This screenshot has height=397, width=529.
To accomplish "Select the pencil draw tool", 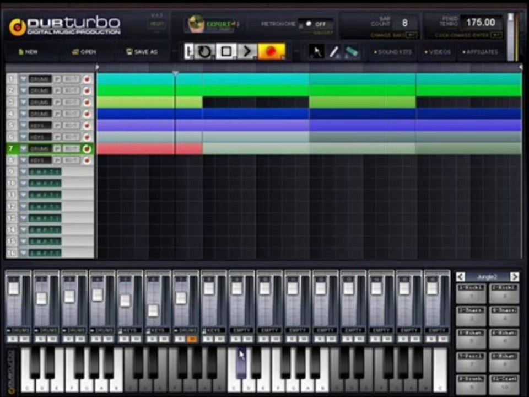I will click(x=333, y=52).
